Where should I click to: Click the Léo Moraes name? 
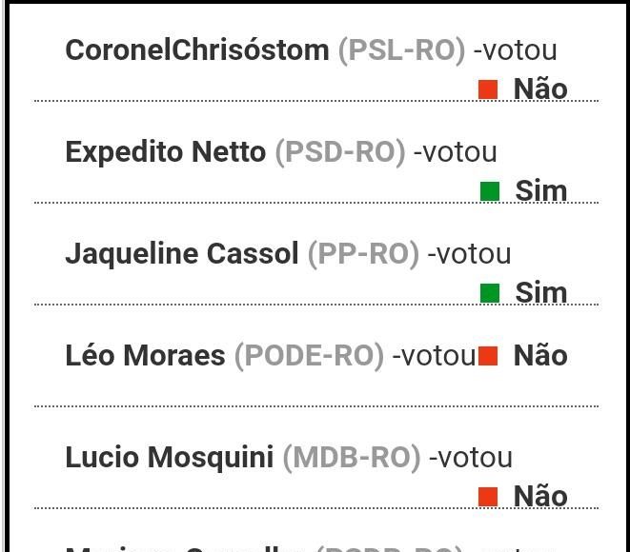coord(145,355)
